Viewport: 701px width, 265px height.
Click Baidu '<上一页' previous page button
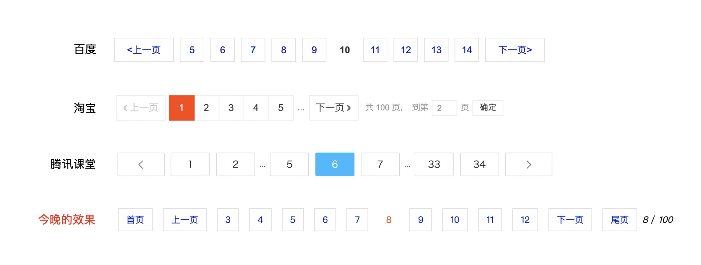[144, 50]
